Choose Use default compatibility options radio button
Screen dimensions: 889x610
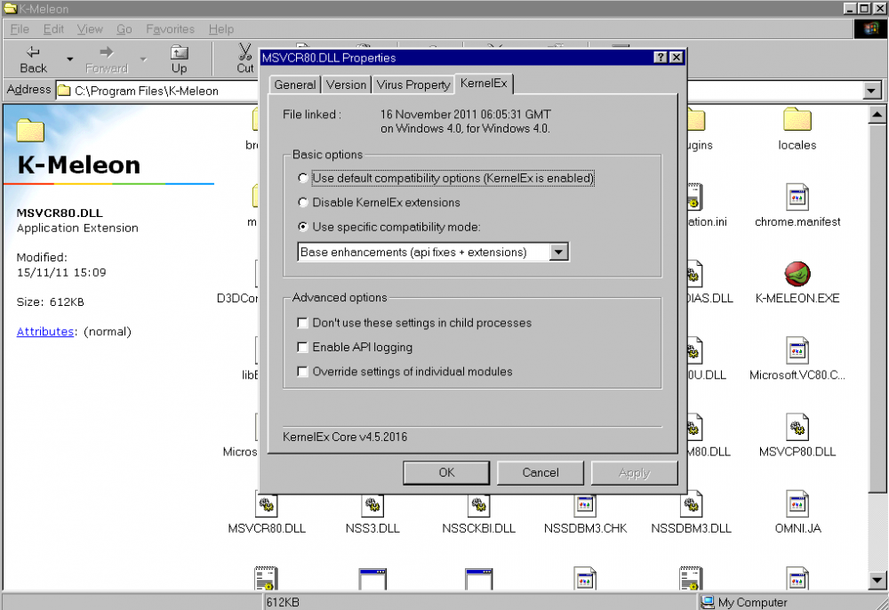(x=304, y=179)
